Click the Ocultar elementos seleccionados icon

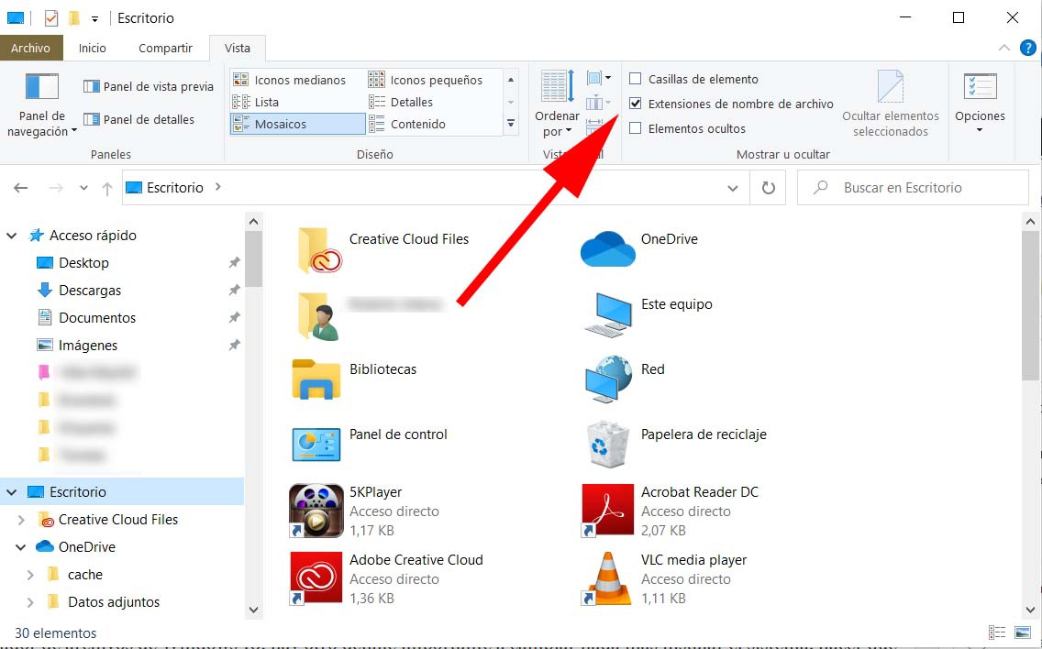890,88
